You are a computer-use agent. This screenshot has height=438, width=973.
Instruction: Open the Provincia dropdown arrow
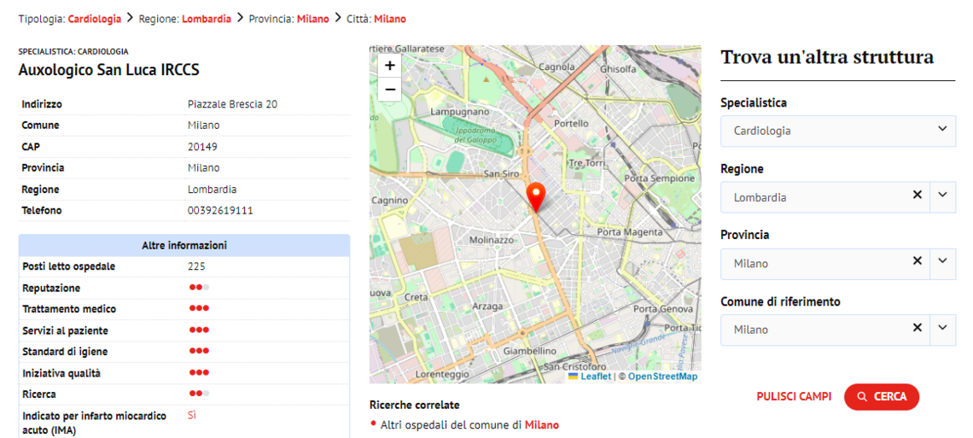pos(942,261)
